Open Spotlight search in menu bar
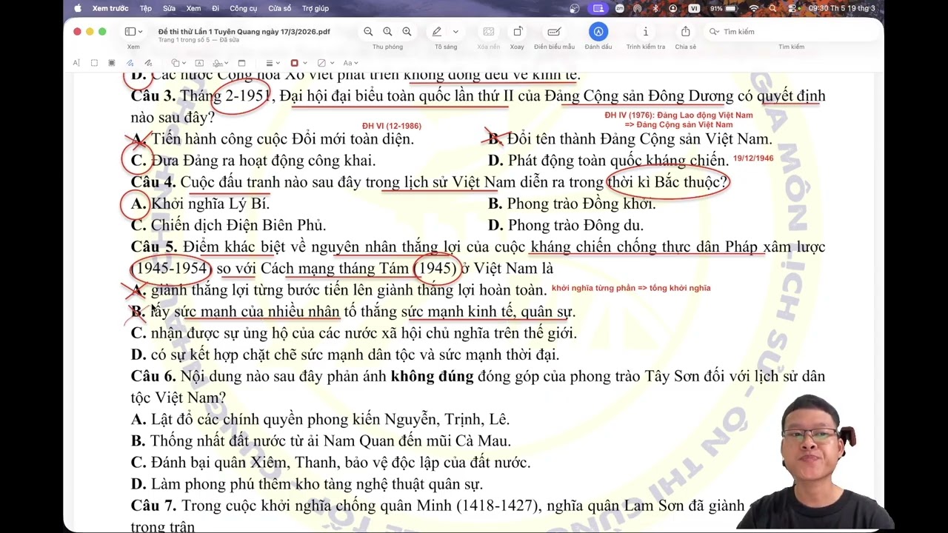 tap(772, 8)
